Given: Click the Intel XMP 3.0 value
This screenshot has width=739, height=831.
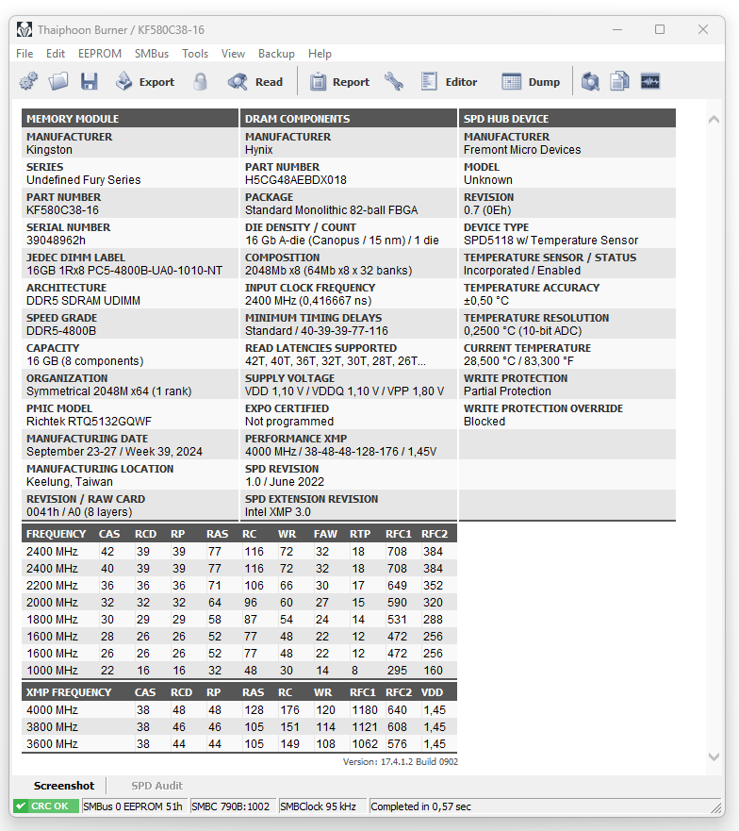Looking at the screenshot, I should 277,512.
